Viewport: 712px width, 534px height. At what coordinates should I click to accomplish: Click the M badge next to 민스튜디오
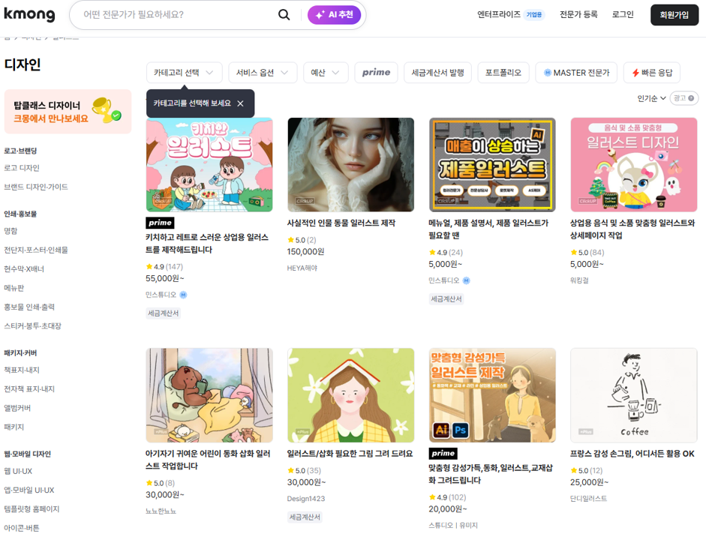coord(184,295)
